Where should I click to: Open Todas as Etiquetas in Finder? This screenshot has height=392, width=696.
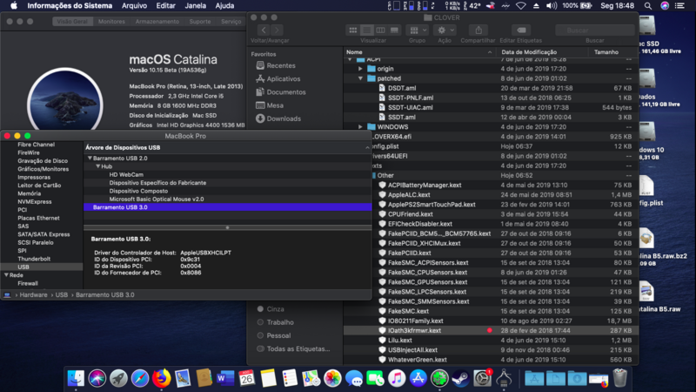pyautogui.click(x=293, y=349)
